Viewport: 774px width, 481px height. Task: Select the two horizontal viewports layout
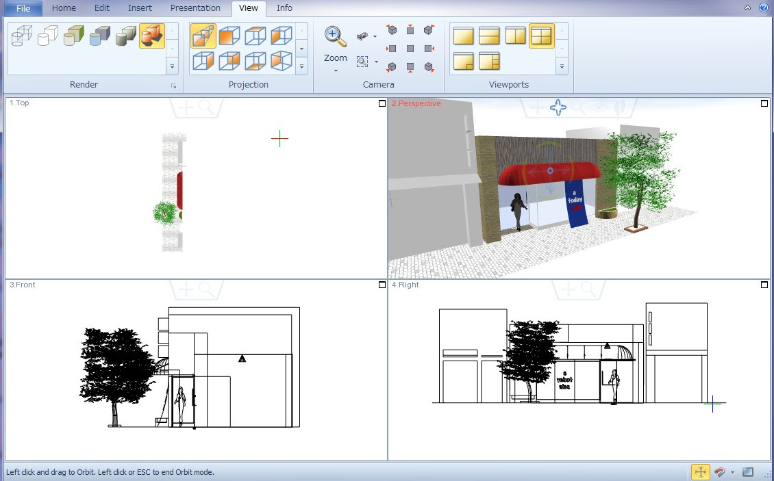pos(489,36)
